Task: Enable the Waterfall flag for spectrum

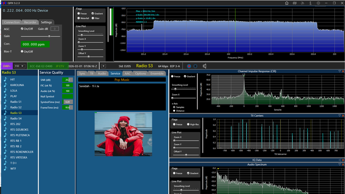Action: (x=83, y=18)
